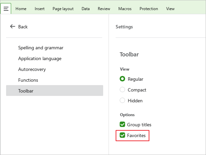
Task: Open the Home tab
Action: click(21, 9)
